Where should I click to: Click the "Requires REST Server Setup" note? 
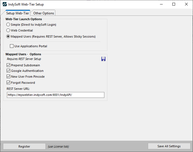(24, 59)
